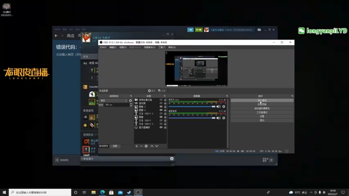Enable 工作室模式 in the controls
This screenshot has width=349, height=196.
point(262,112)
